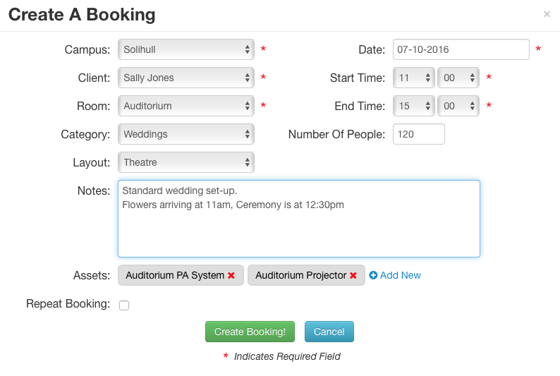Change the Start Time minutes selector
Screen dimensions: 560x376
[458, 78]
